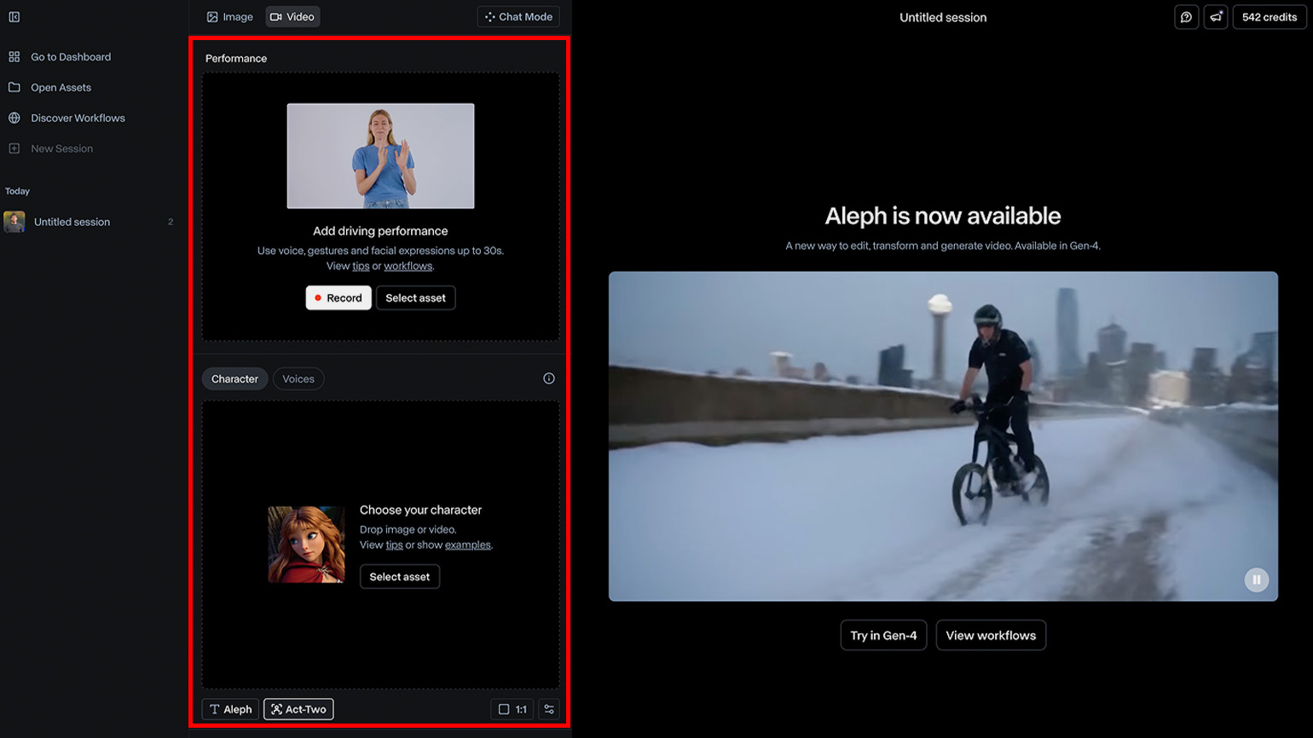The width and height of the screenshot is (1313, 738).
Task: Open the Untitled session in sidebar list
Action: [90, 222]
